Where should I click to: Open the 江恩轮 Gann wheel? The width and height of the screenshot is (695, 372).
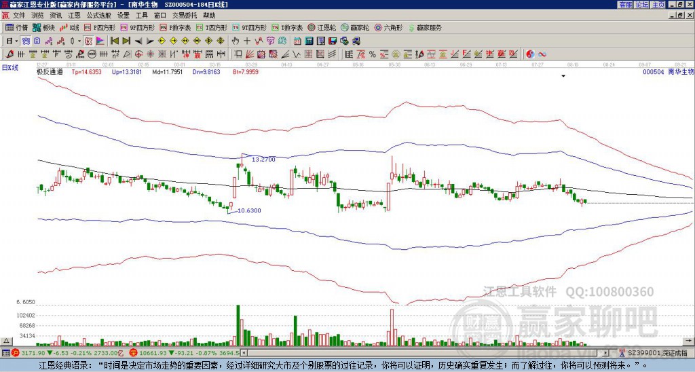click(322, 27)
